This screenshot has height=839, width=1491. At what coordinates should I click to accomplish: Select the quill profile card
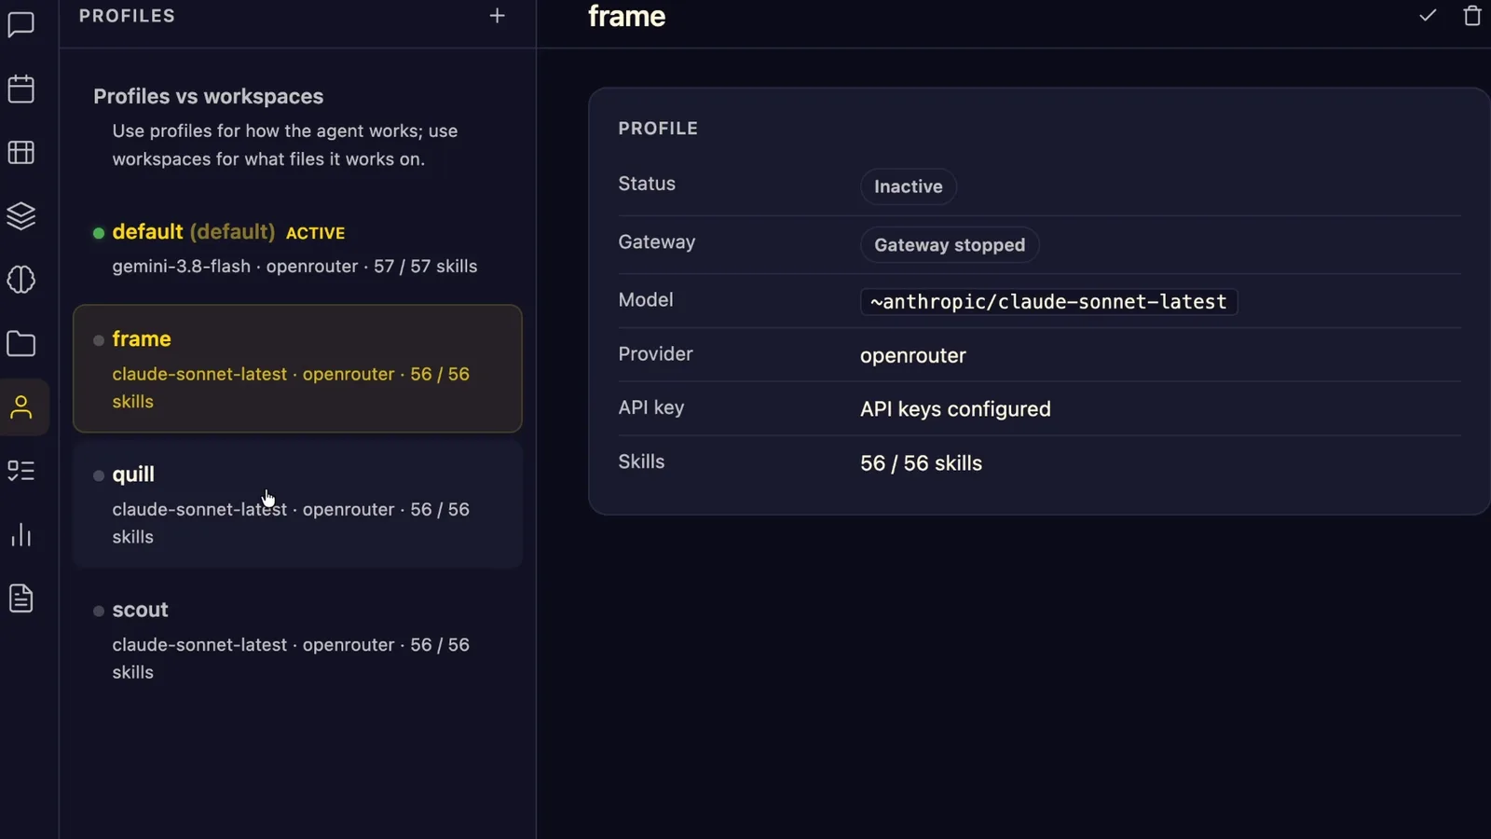(x=297, y=504)
